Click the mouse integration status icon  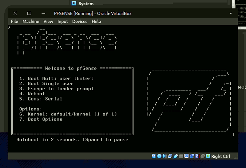[203, 156]
